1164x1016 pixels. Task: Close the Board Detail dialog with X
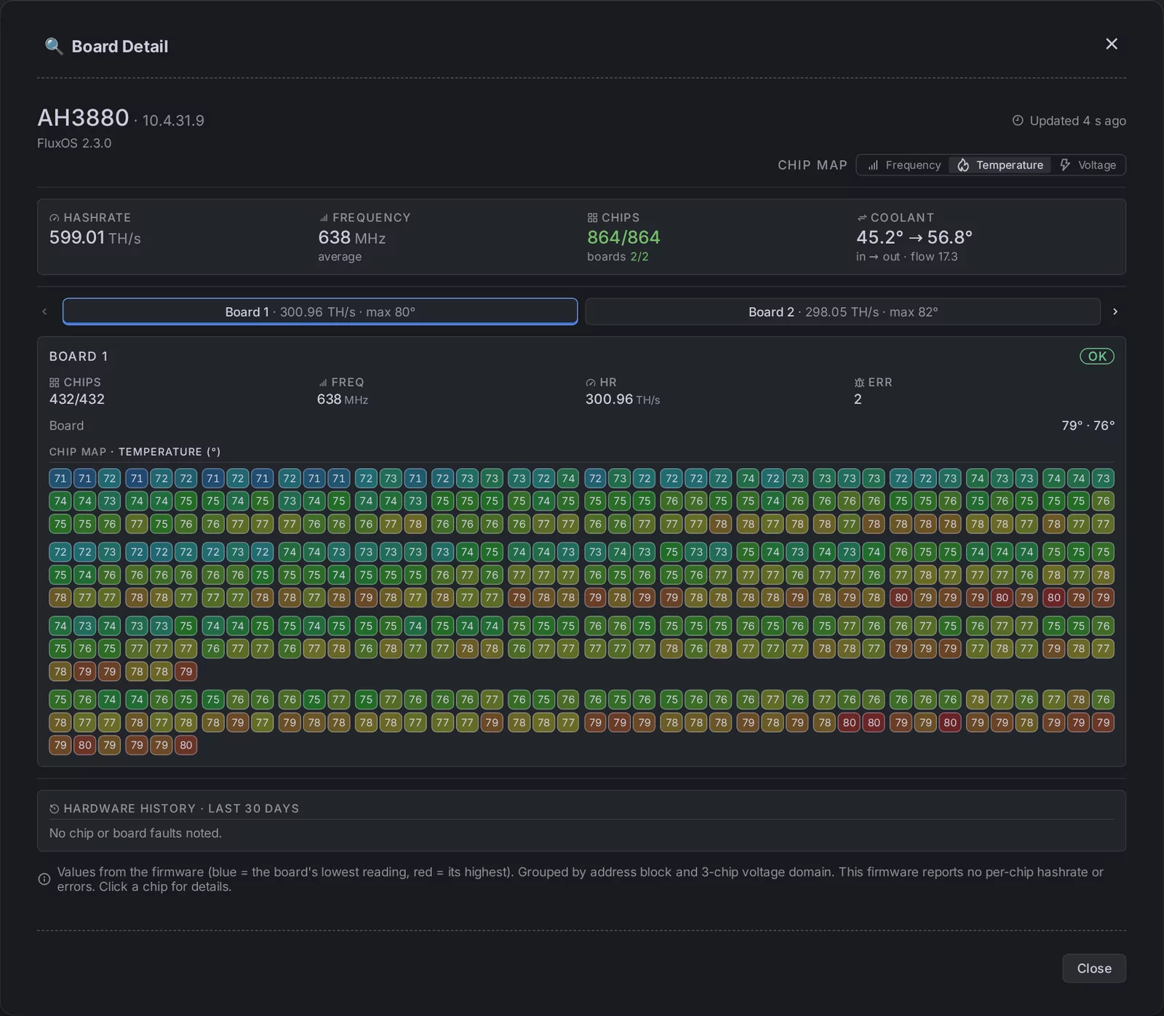coord(1112,44)
